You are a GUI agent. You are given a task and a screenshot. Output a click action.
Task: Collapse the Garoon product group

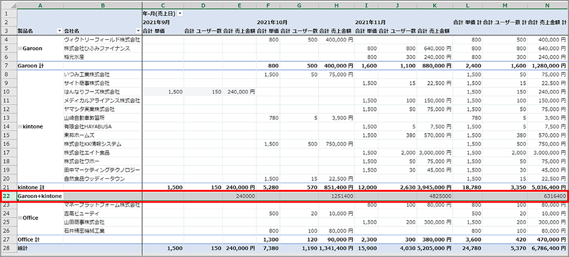(19, 48)
